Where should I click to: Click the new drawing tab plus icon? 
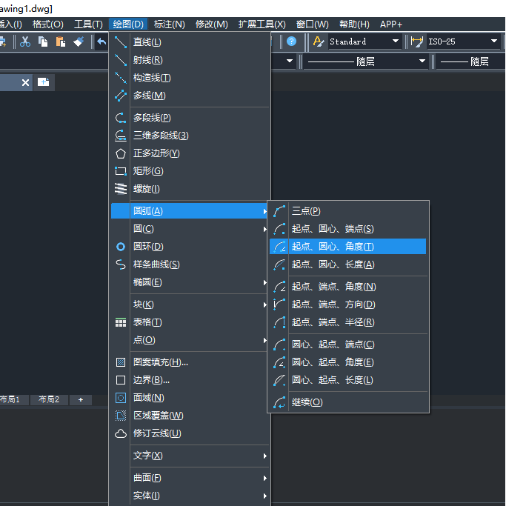[x=43, y=82]
